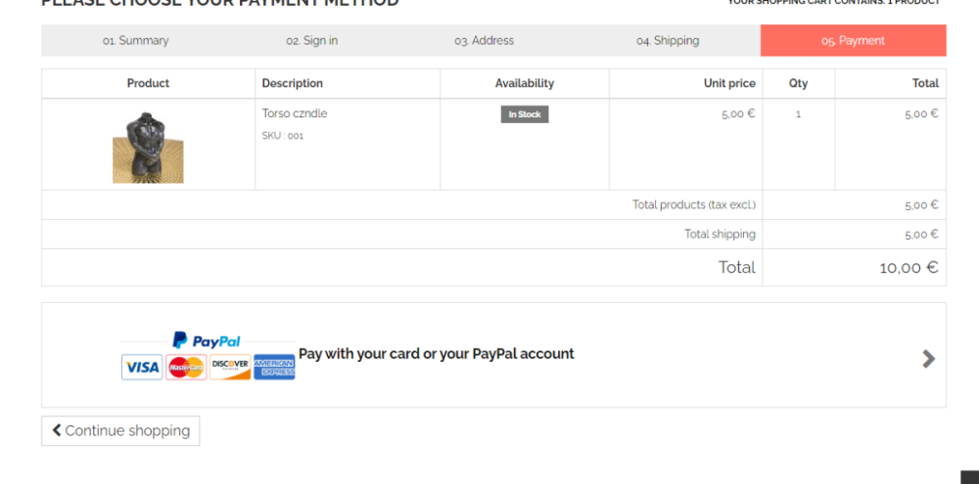This screenshot has height=484, width=979.
Task: Click the 10,00 € order total amount
Action: click(909, 267)
